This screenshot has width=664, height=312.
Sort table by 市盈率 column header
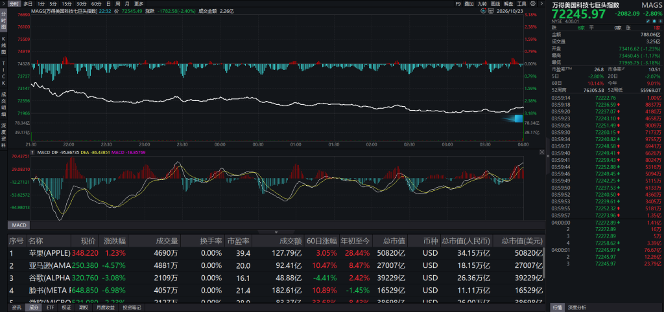(238, 241)
